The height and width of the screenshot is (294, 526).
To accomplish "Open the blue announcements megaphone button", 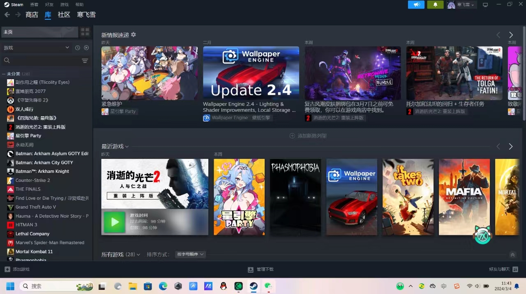I will click(x=416, y=5).
